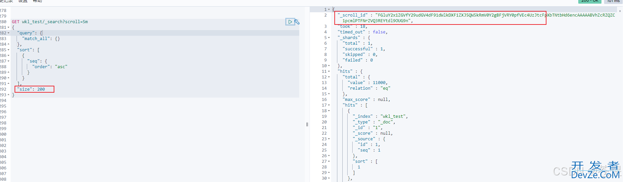Fold the inner "hits" array at output line 17
The image size is (623, 182).
click(329, 105)
